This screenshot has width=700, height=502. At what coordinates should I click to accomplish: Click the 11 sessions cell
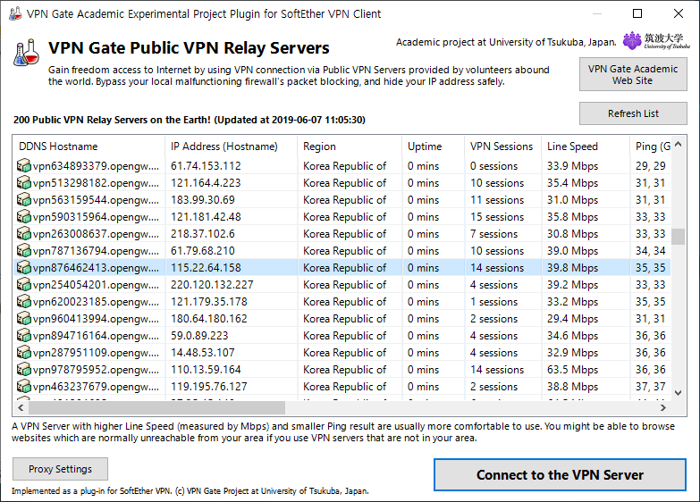[497, 200]
